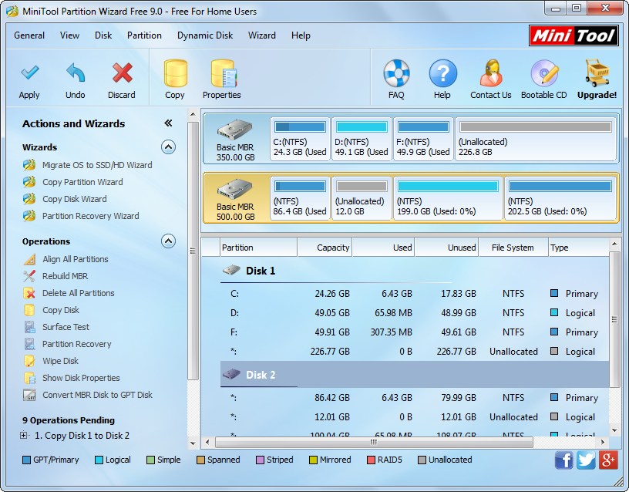Click the Contact Us icon
The image size is (629, 492).
491,73
